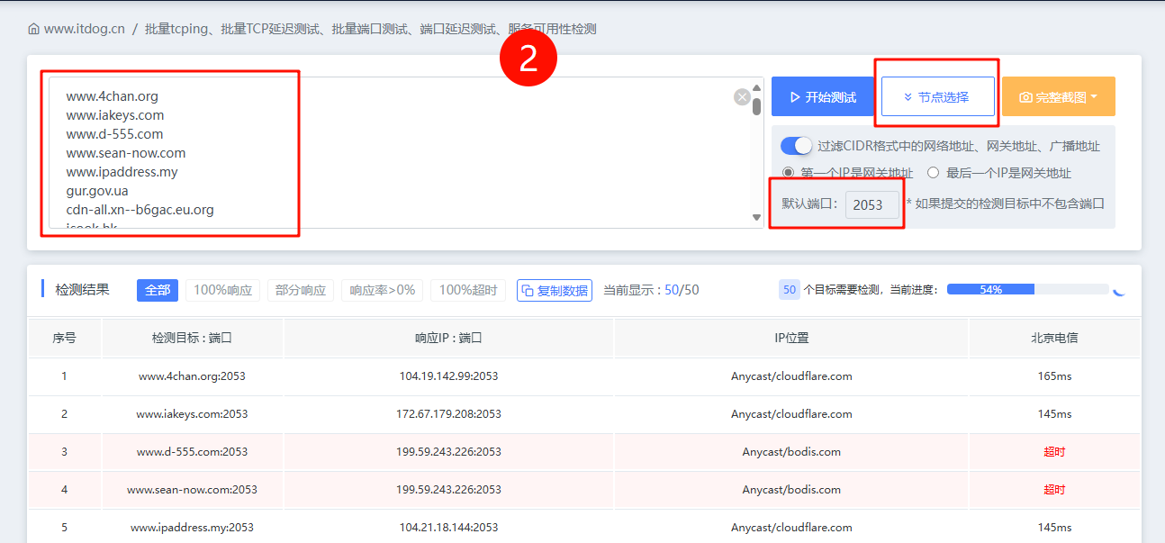
Task: Select 最后一个IP是网关地址 radio option
Action: click(x=934, y=173)
